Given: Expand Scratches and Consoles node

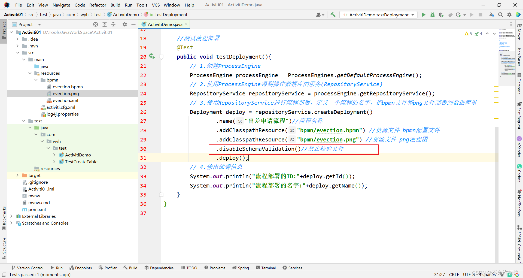Looking at the screenshot, I should 11,223.
